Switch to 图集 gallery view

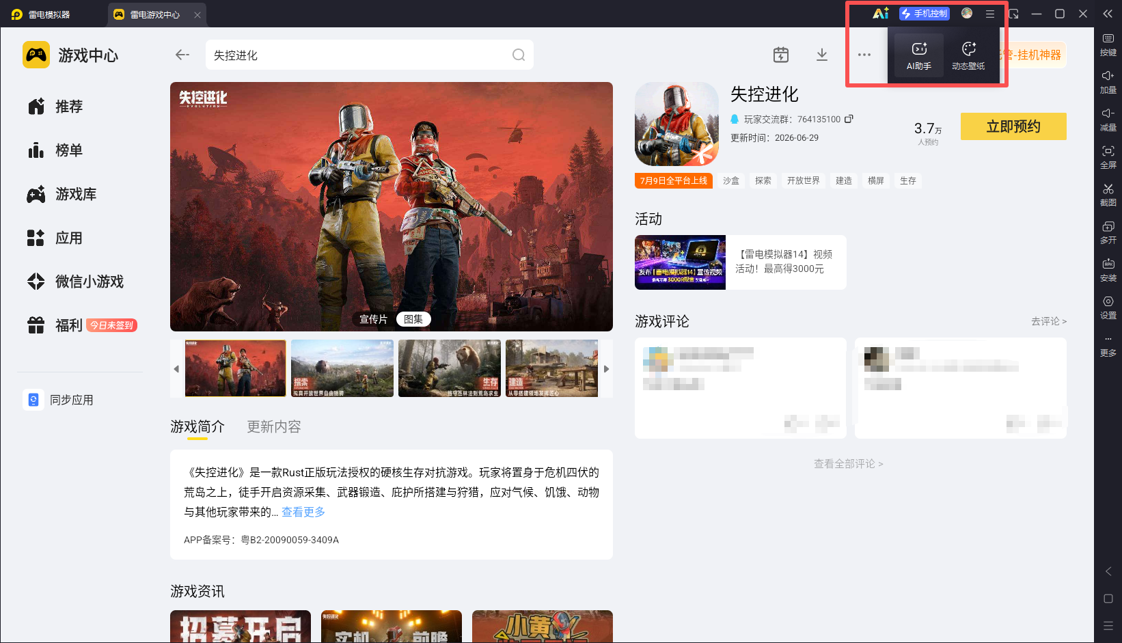click(x=413, y=319)
